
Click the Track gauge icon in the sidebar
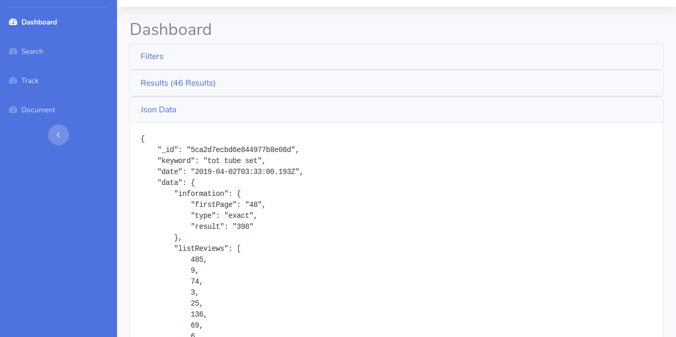point(12,80)
